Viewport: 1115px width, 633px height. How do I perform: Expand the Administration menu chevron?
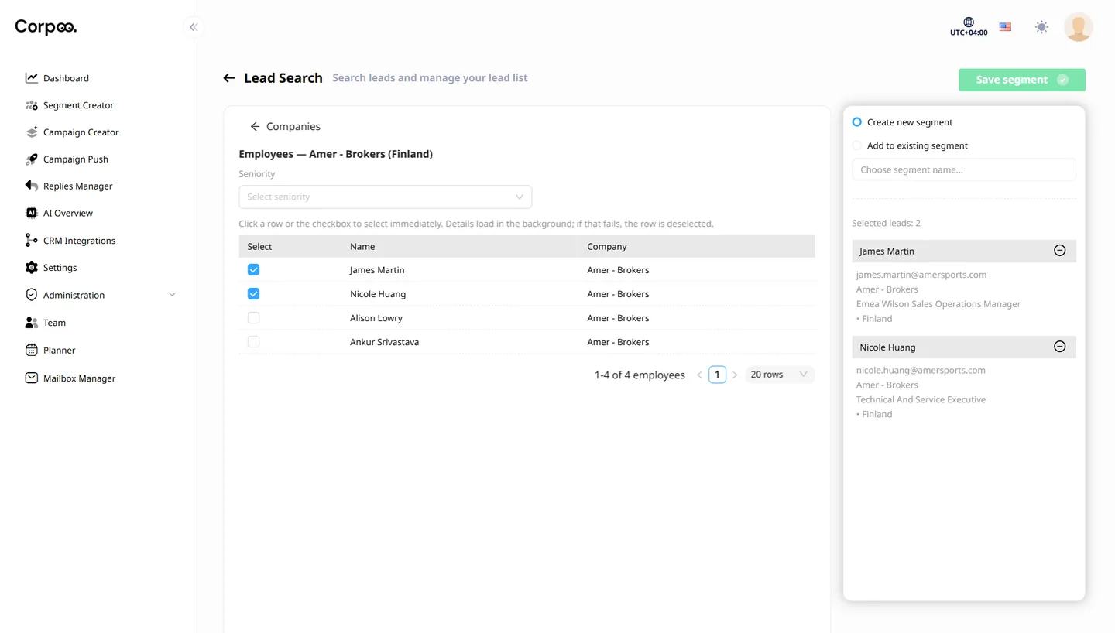pyautogui.click(x=172, y=295)
